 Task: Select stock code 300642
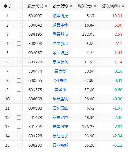35,25
